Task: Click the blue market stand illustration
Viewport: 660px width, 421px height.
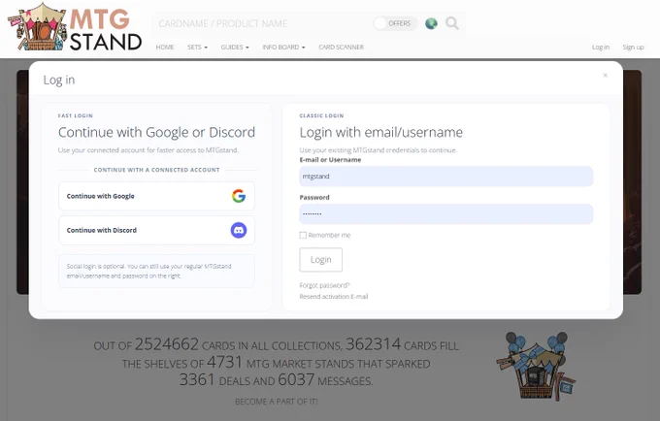Action: (x=536, y=366)
